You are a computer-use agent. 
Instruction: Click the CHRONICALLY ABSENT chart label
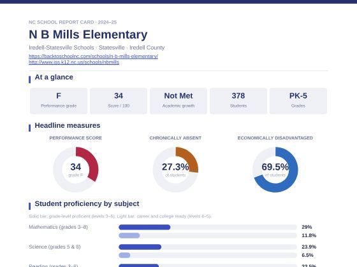coord(175,138)
